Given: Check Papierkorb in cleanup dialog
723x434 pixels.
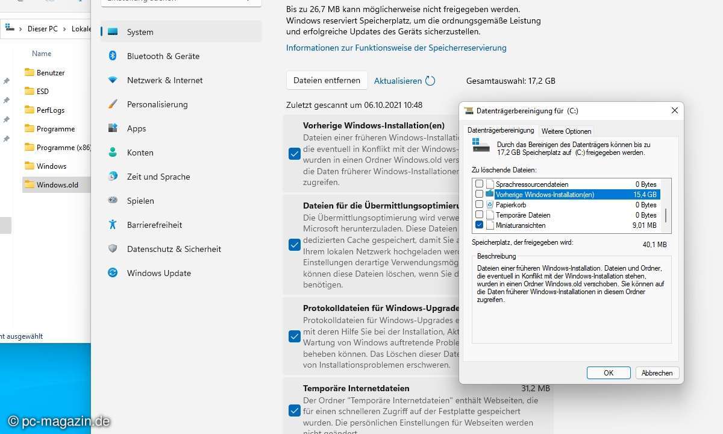Looking at the screenshot, I should click(x=480, y=204).
